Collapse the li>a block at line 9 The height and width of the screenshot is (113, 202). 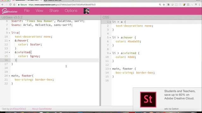click(x=9, y=33)
